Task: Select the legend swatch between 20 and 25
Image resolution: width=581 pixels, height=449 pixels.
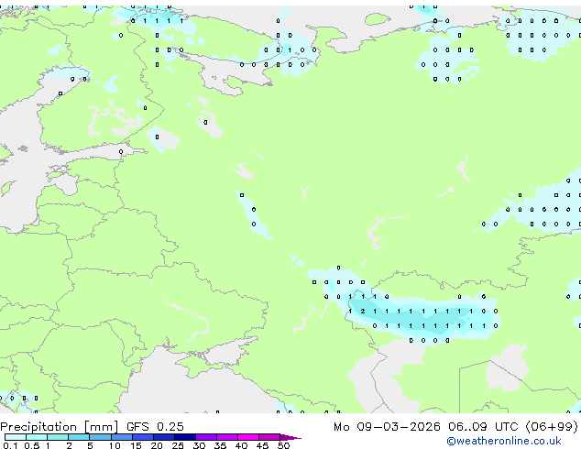Action: pos(164,437)
